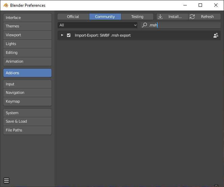Open Viewport preferences
The image size is (224, 187).
click(27, 35)
